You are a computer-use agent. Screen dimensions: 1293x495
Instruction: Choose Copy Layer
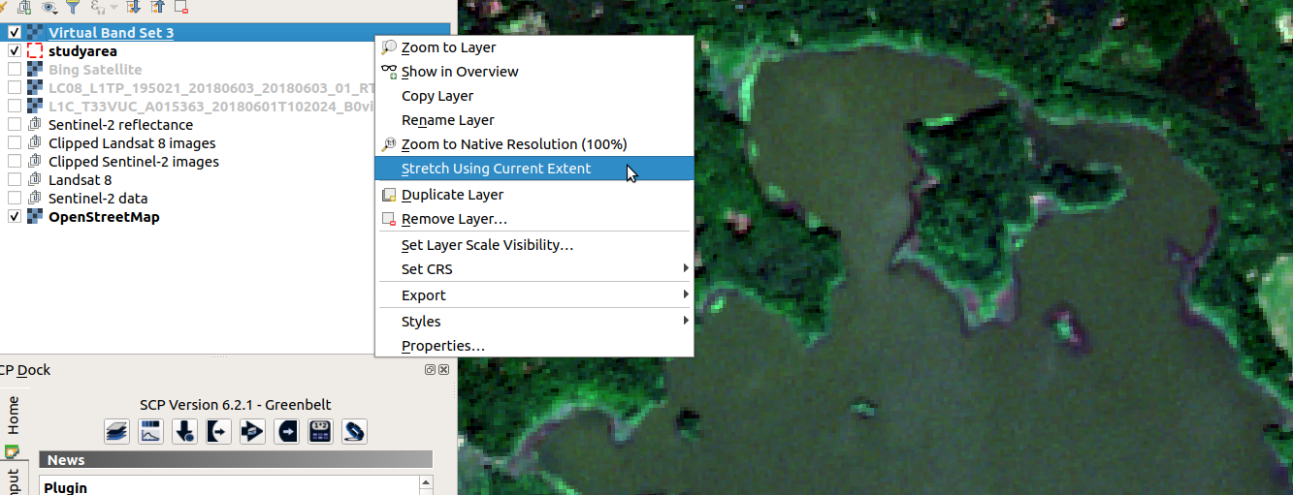534,96
